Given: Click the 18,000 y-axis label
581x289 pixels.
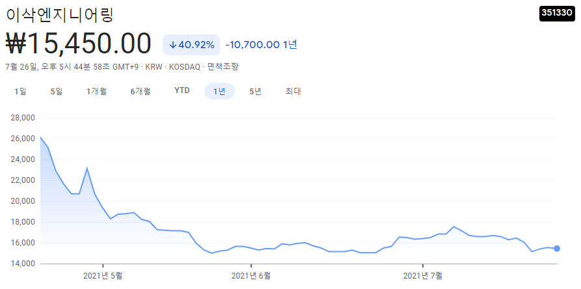Looking at the screenshot, I should (x=22, y=222).
